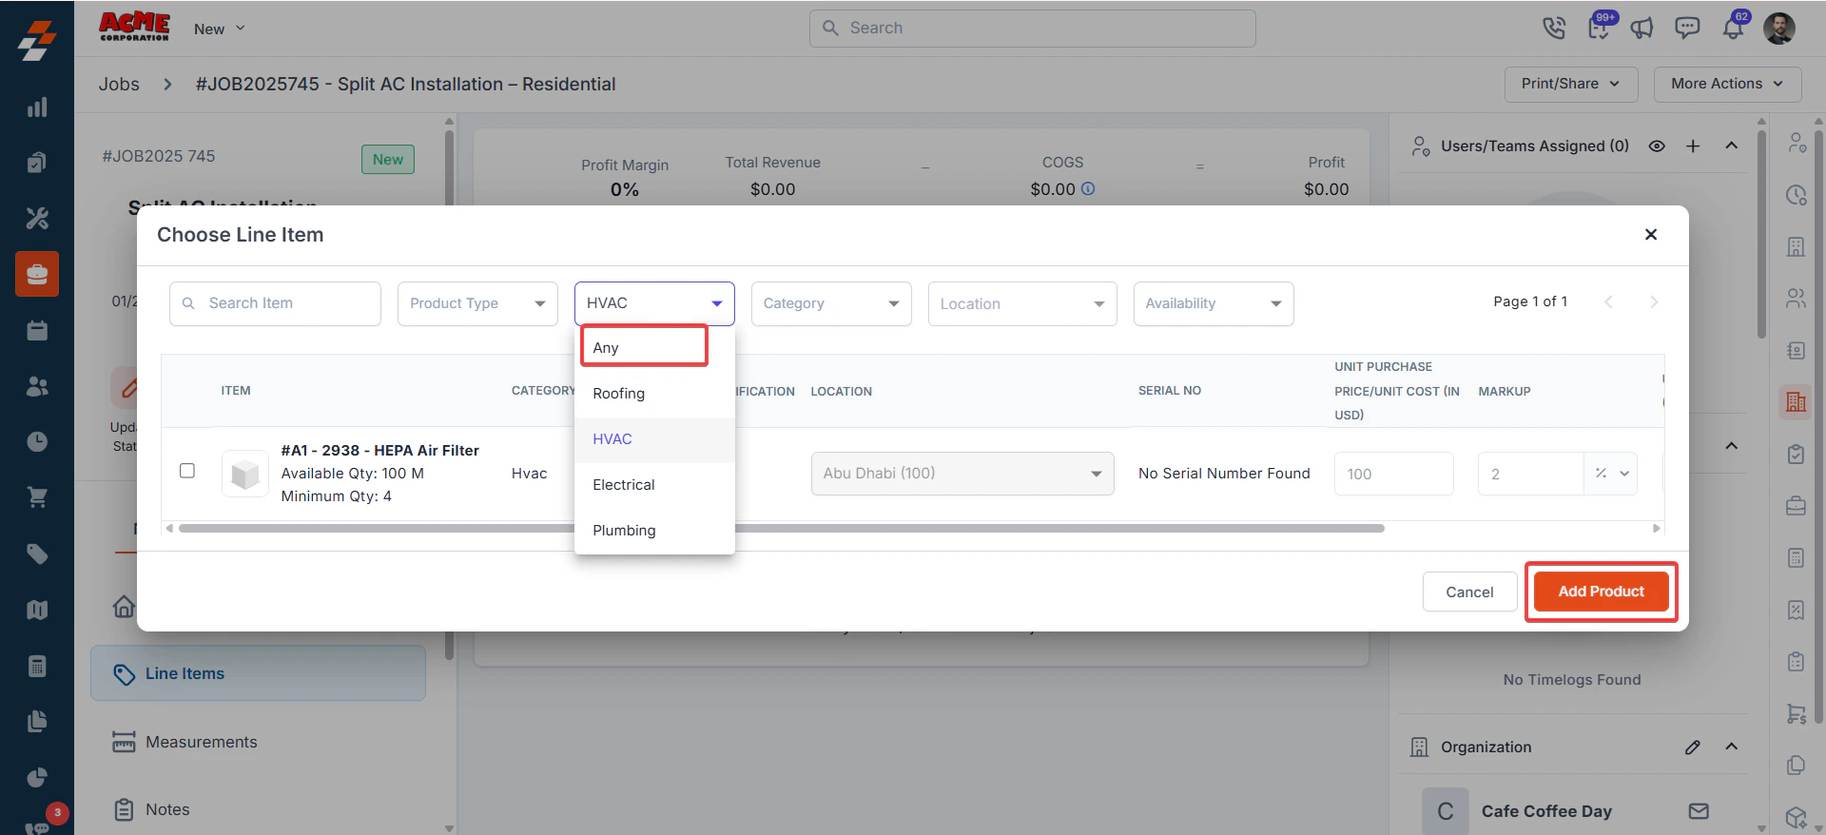Open the calculator sidebar icon
This screenshot has width=1826, height=835.
(x=37, y=666)
